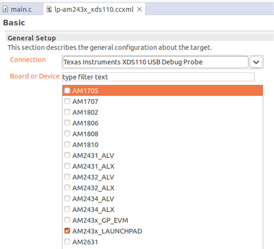
Task: Tick the AM2432_ALV checkbox
Action: click(x=67, y=177)
